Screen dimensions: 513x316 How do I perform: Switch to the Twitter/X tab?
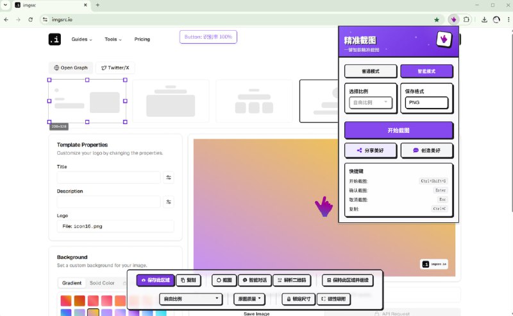point(115,67)
